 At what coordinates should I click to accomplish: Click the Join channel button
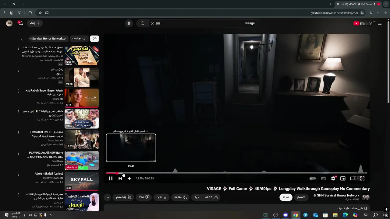point(301,197)
